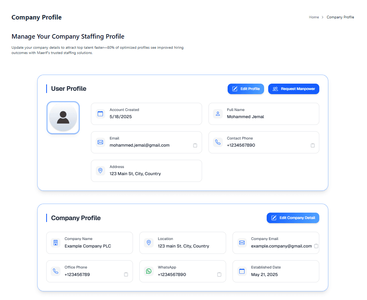Click the email envelope icon in User Profile
Screen dimensions: 367x300
pos(100,142)
